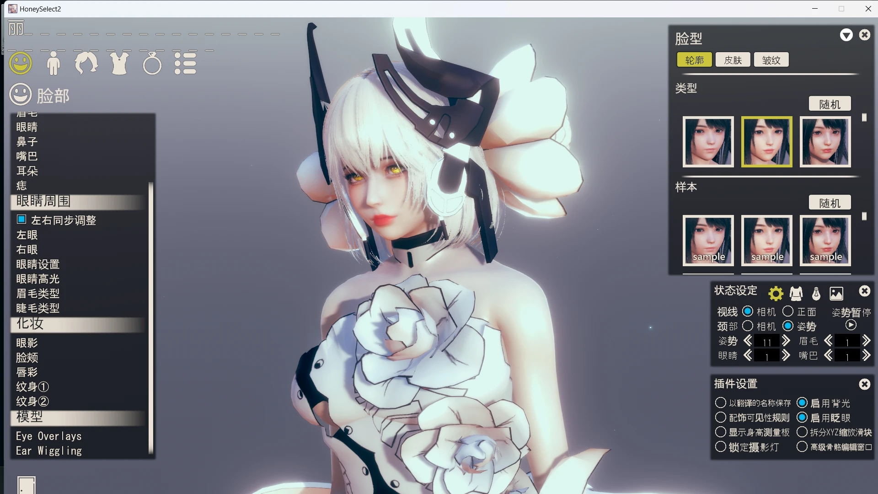Click the gear icon in 状态设定 panel
This screenshot has height=494, width=878.
coord(776,293)
